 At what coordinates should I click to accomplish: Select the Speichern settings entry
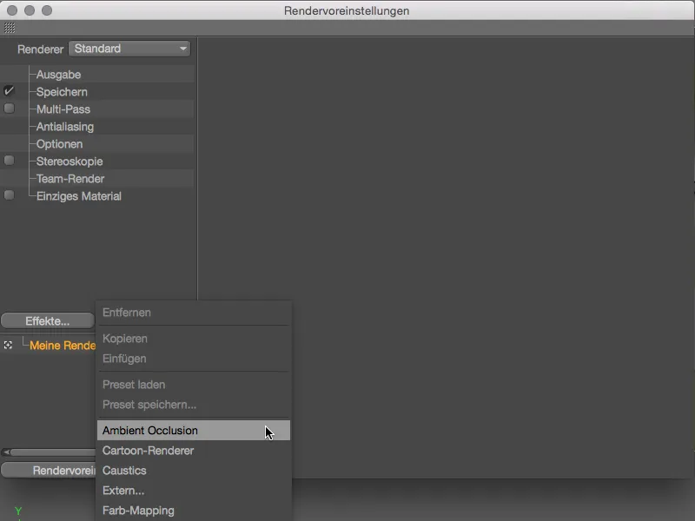[x=62, y=92]
